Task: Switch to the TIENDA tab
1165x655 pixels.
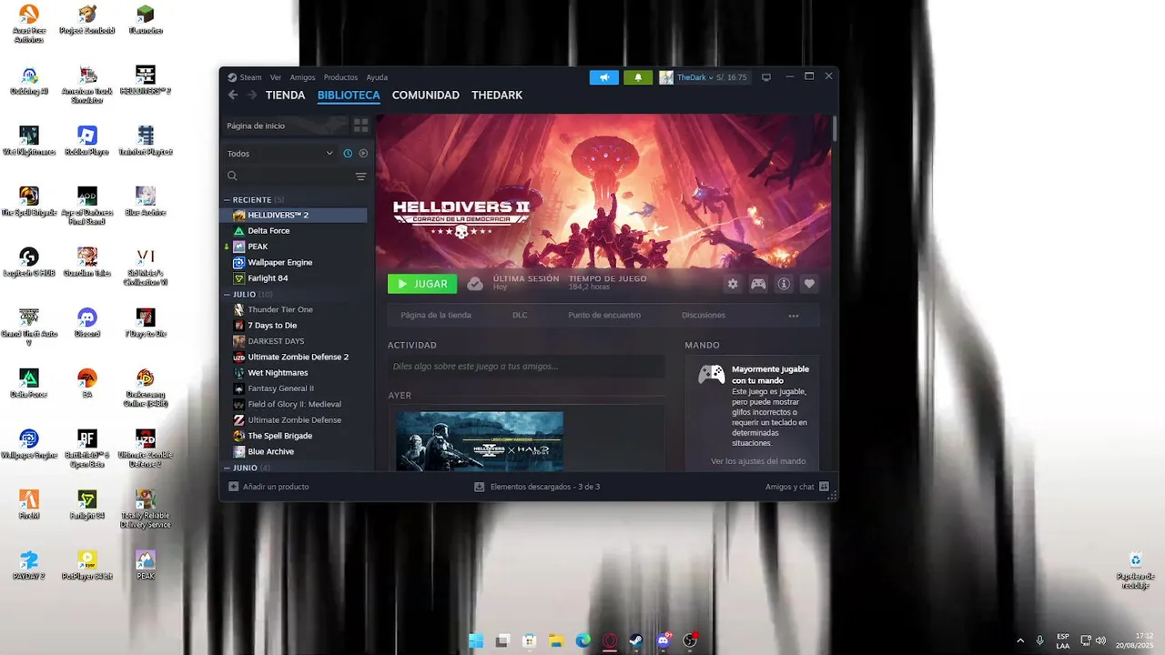Action: pyautogui.click(x=285, y=95)
